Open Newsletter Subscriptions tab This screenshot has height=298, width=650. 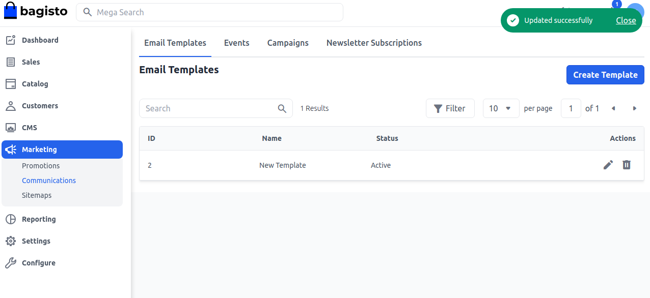[x=374, y=43]
